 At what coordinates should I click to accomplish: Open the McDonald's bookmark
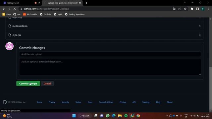coord(30,14)
